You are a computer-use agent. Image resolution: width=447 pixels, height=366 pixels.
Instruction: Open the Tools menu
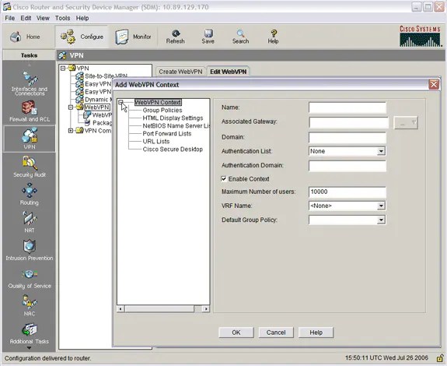tap(62, 18)
